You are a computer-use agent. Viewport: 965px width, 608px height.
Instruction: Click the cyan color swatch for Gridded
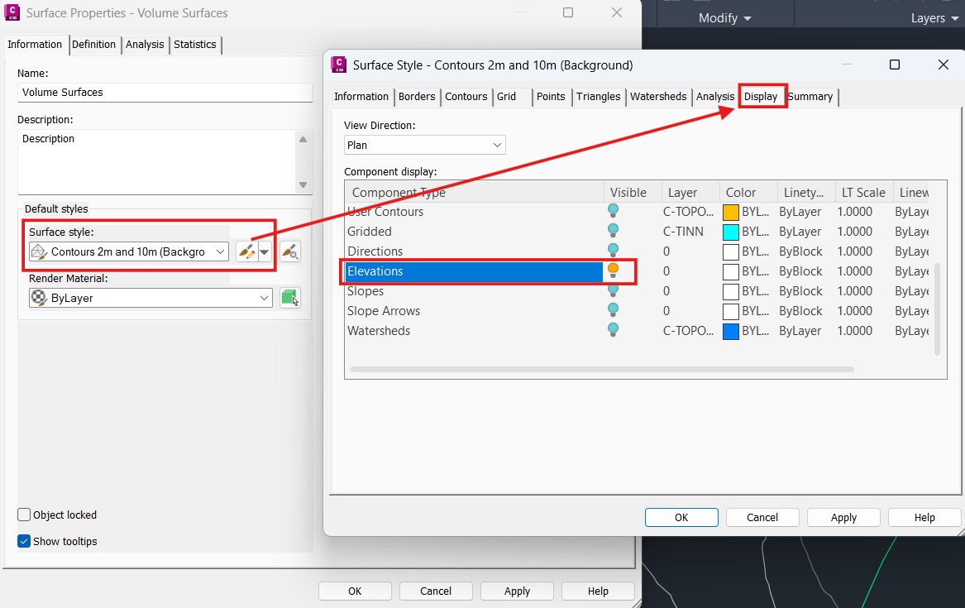(x=730, y=232)
